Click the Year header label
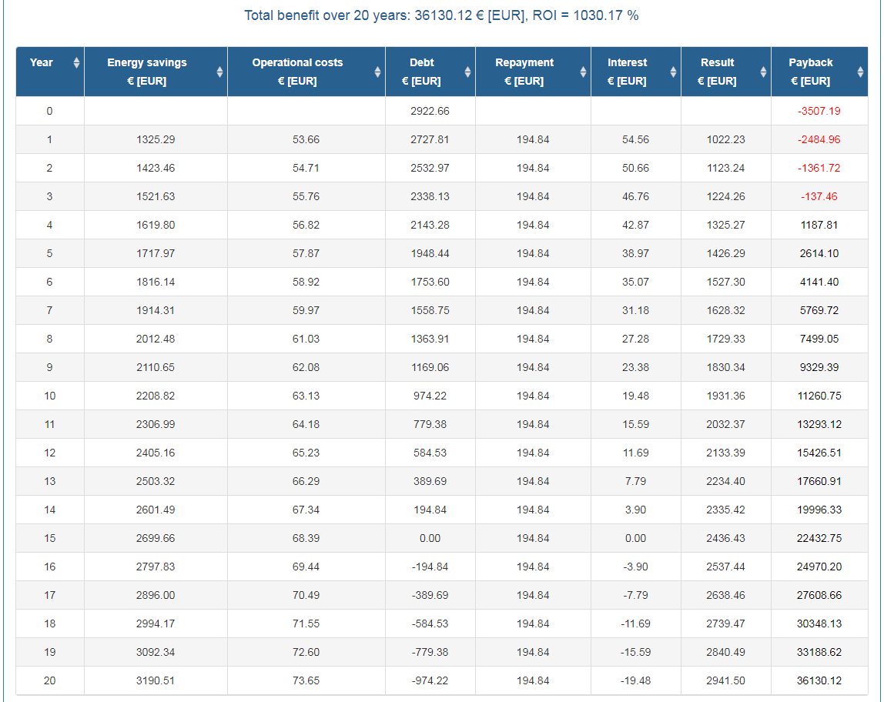 (x=41, y=62)
